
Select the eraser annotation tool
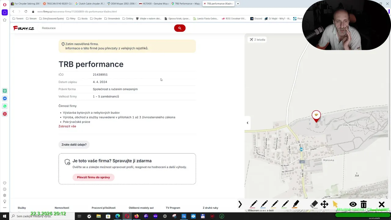click(314, 204)
